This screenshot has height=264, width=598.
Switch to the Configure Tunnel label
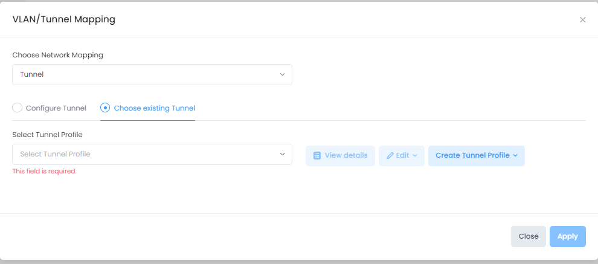click(x=56, y=108)
